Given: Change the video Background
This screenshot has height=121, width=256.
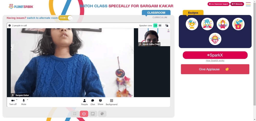Looking at the screenshot, I should click(x=112, y=102).
